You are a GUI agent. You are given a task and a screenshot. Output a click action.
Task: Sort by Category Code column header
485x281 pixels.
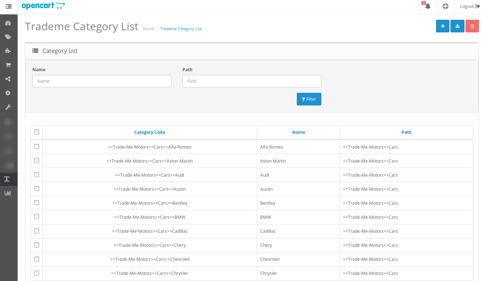(150, 132)
